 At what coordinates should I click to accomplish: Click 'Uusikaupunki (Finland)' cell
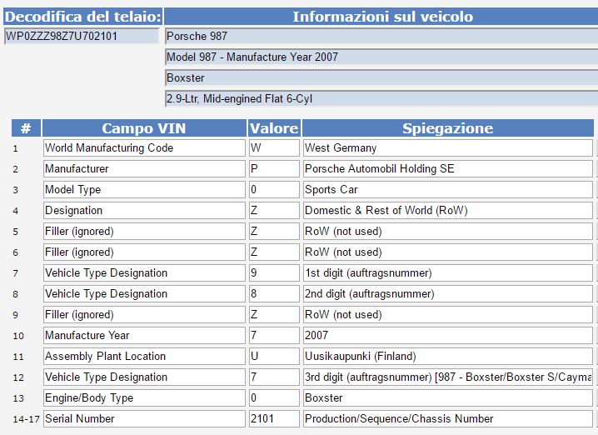pos(448,357)
